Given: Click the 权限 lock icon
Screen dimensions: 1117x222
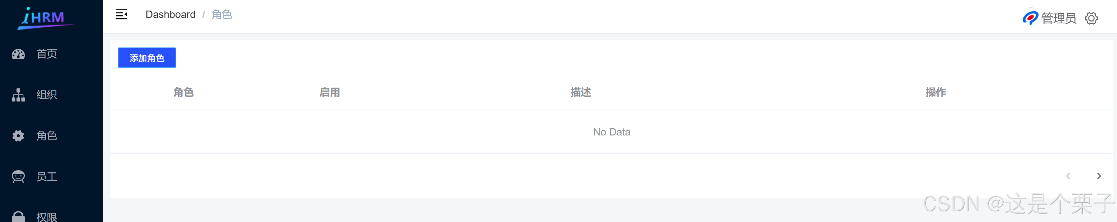Looking at the screenshot, I should [x=18, y=217].
